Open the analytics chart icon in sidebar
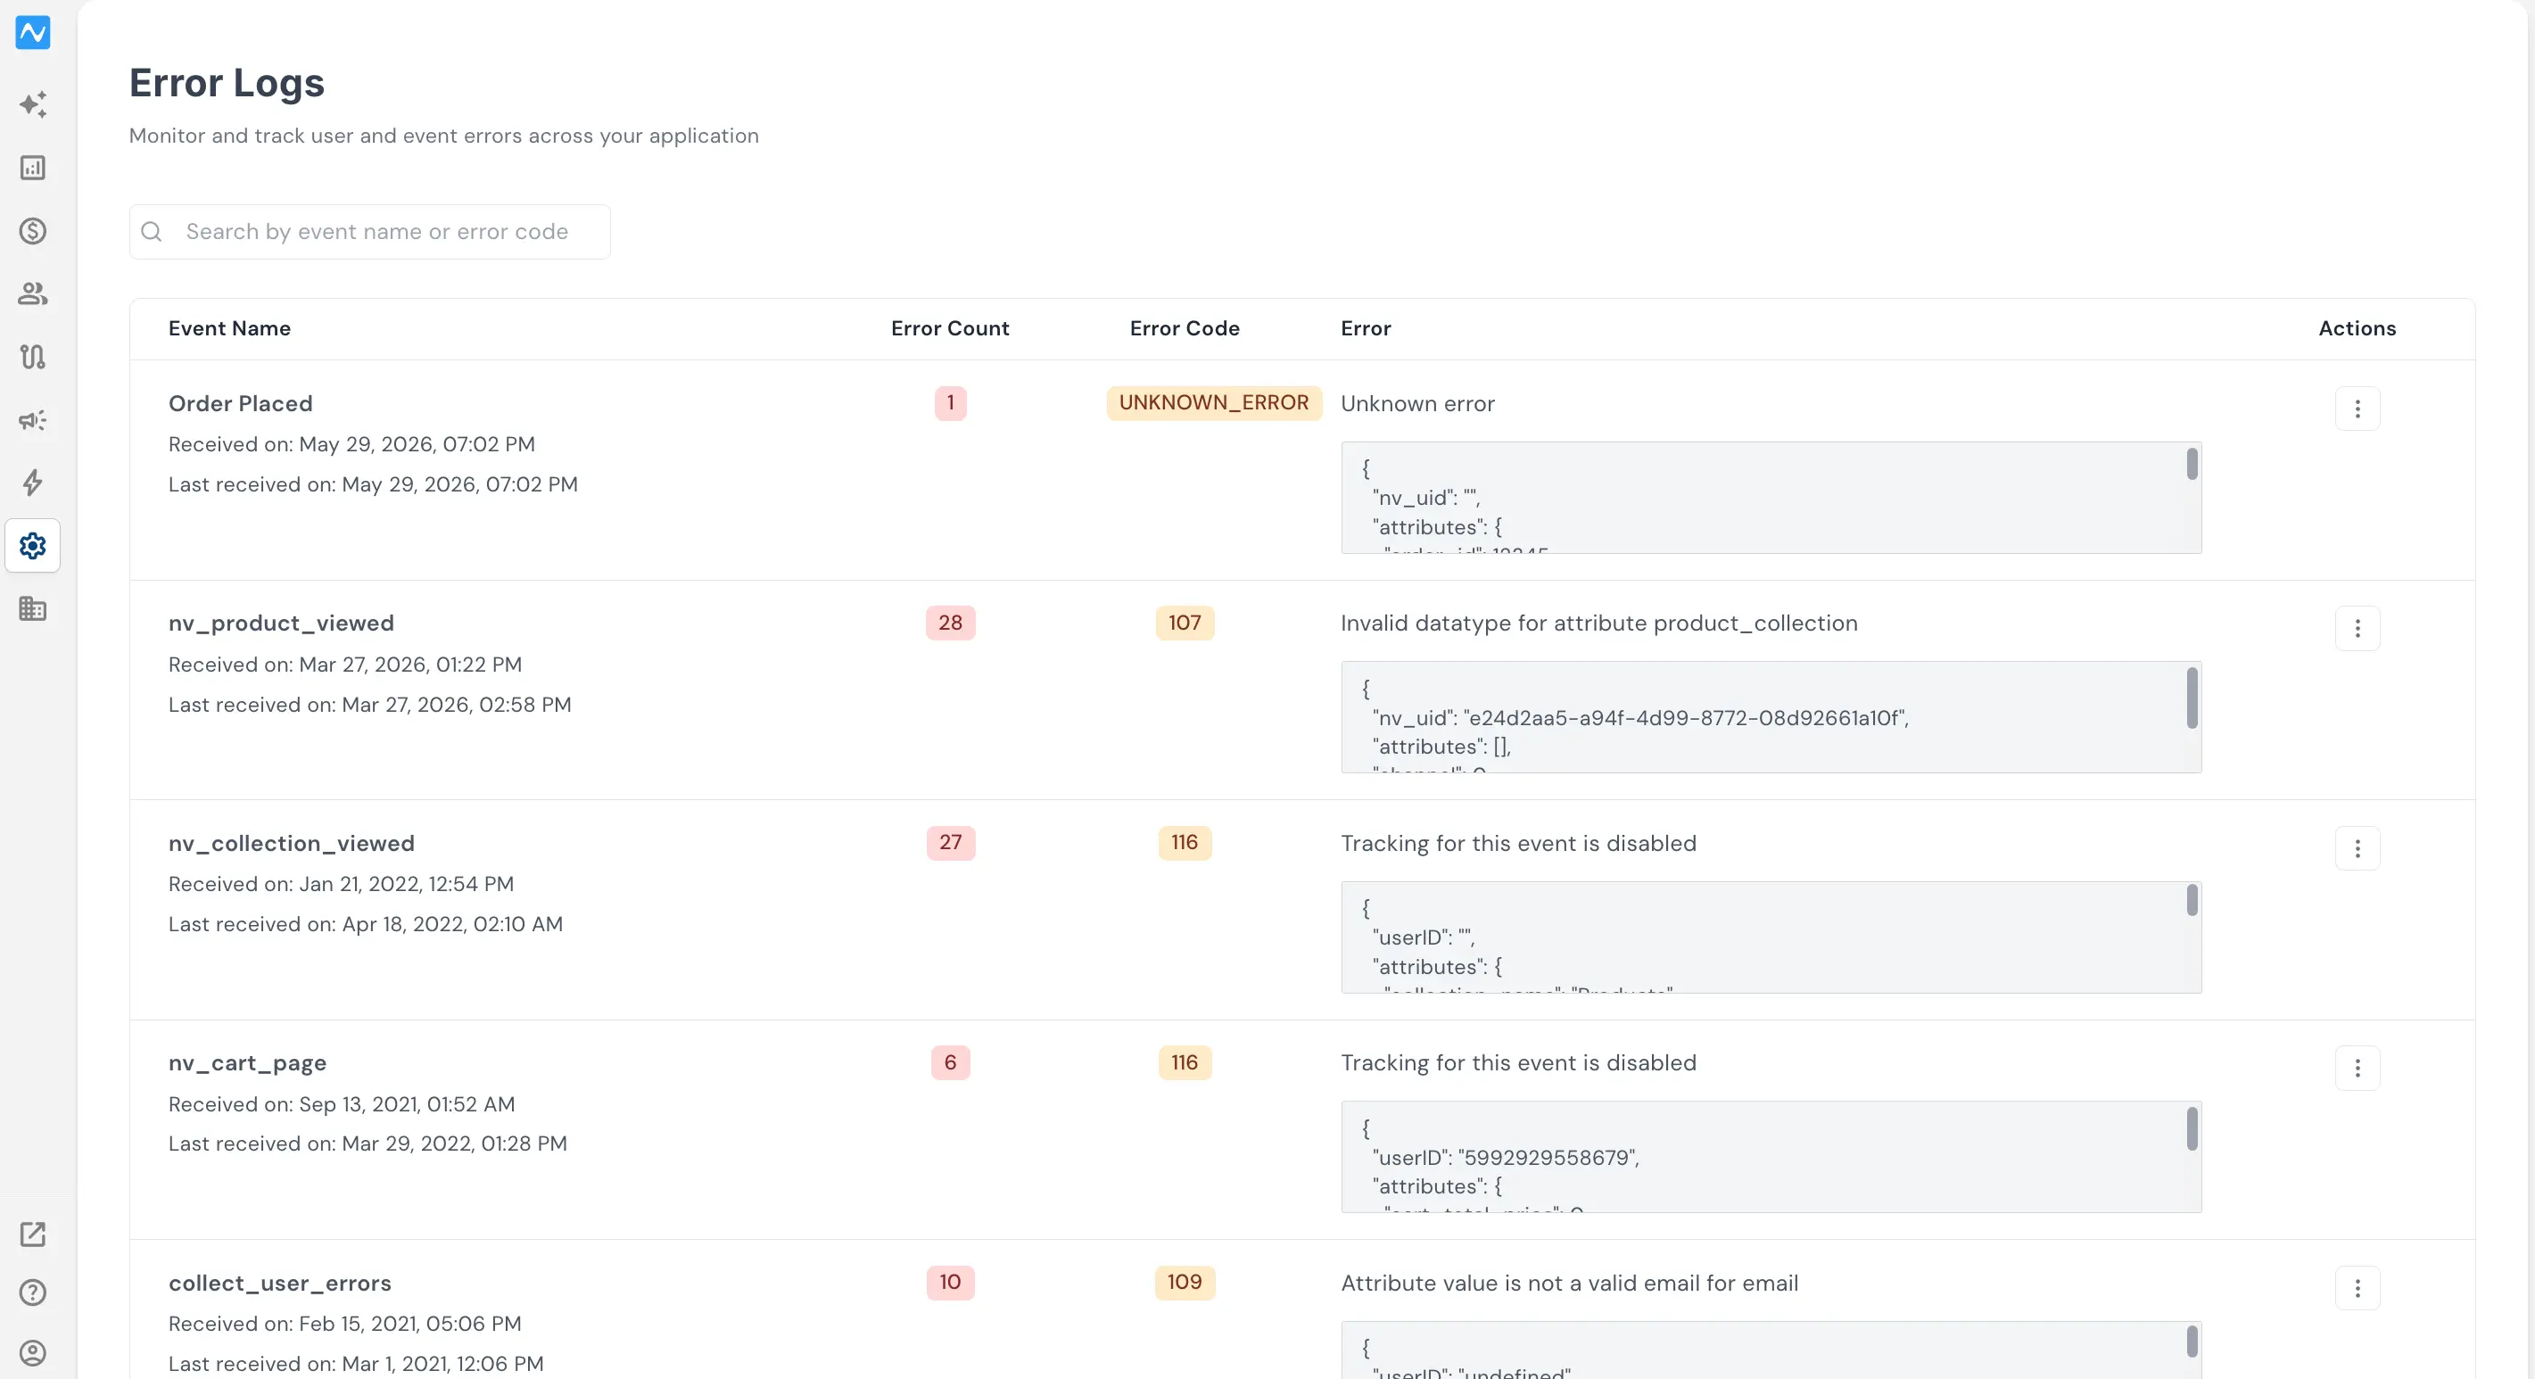This screenshot has height=1379, width=2535. coord(32,168)
